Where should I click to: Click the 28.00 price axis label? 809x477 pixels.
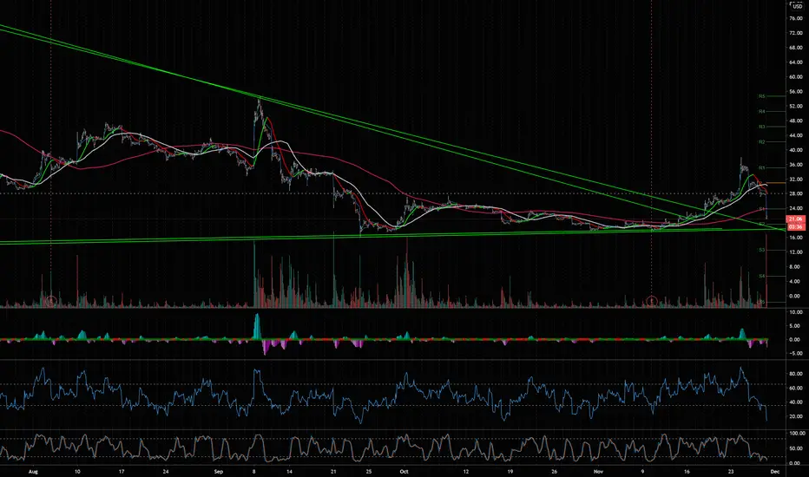click(796, 194)
